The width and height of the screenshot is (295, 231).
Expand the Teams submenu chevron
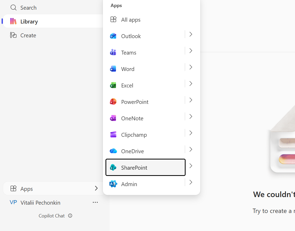pos(191,51)
